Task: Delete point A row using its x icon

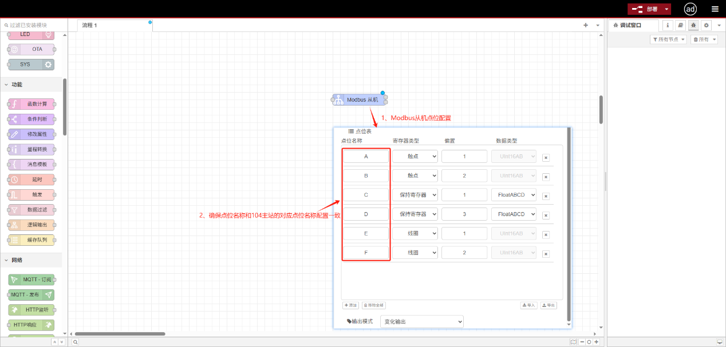Action: 545,157
